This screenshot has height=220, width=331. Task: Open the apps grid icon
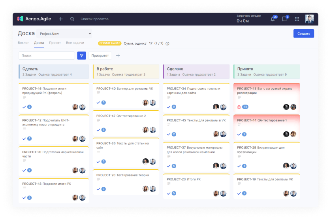point(297,19)
